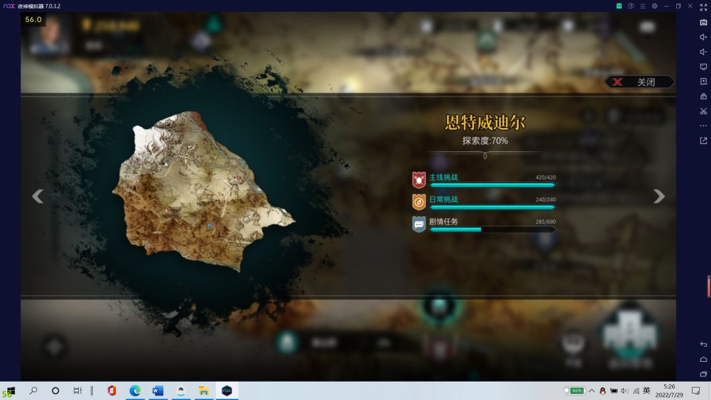This screenshot has height=400, width=711.
Task: Open Windows notification center
Action: [696, 391]
